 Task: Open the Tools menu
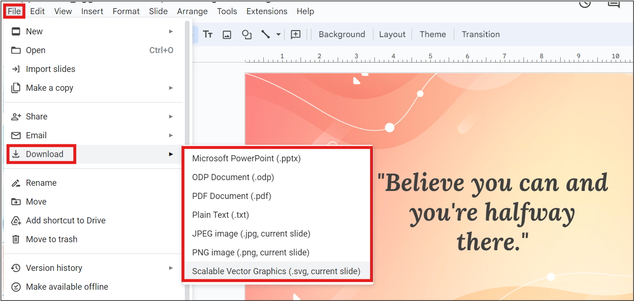pyautogui.click(x=227, y=11)
